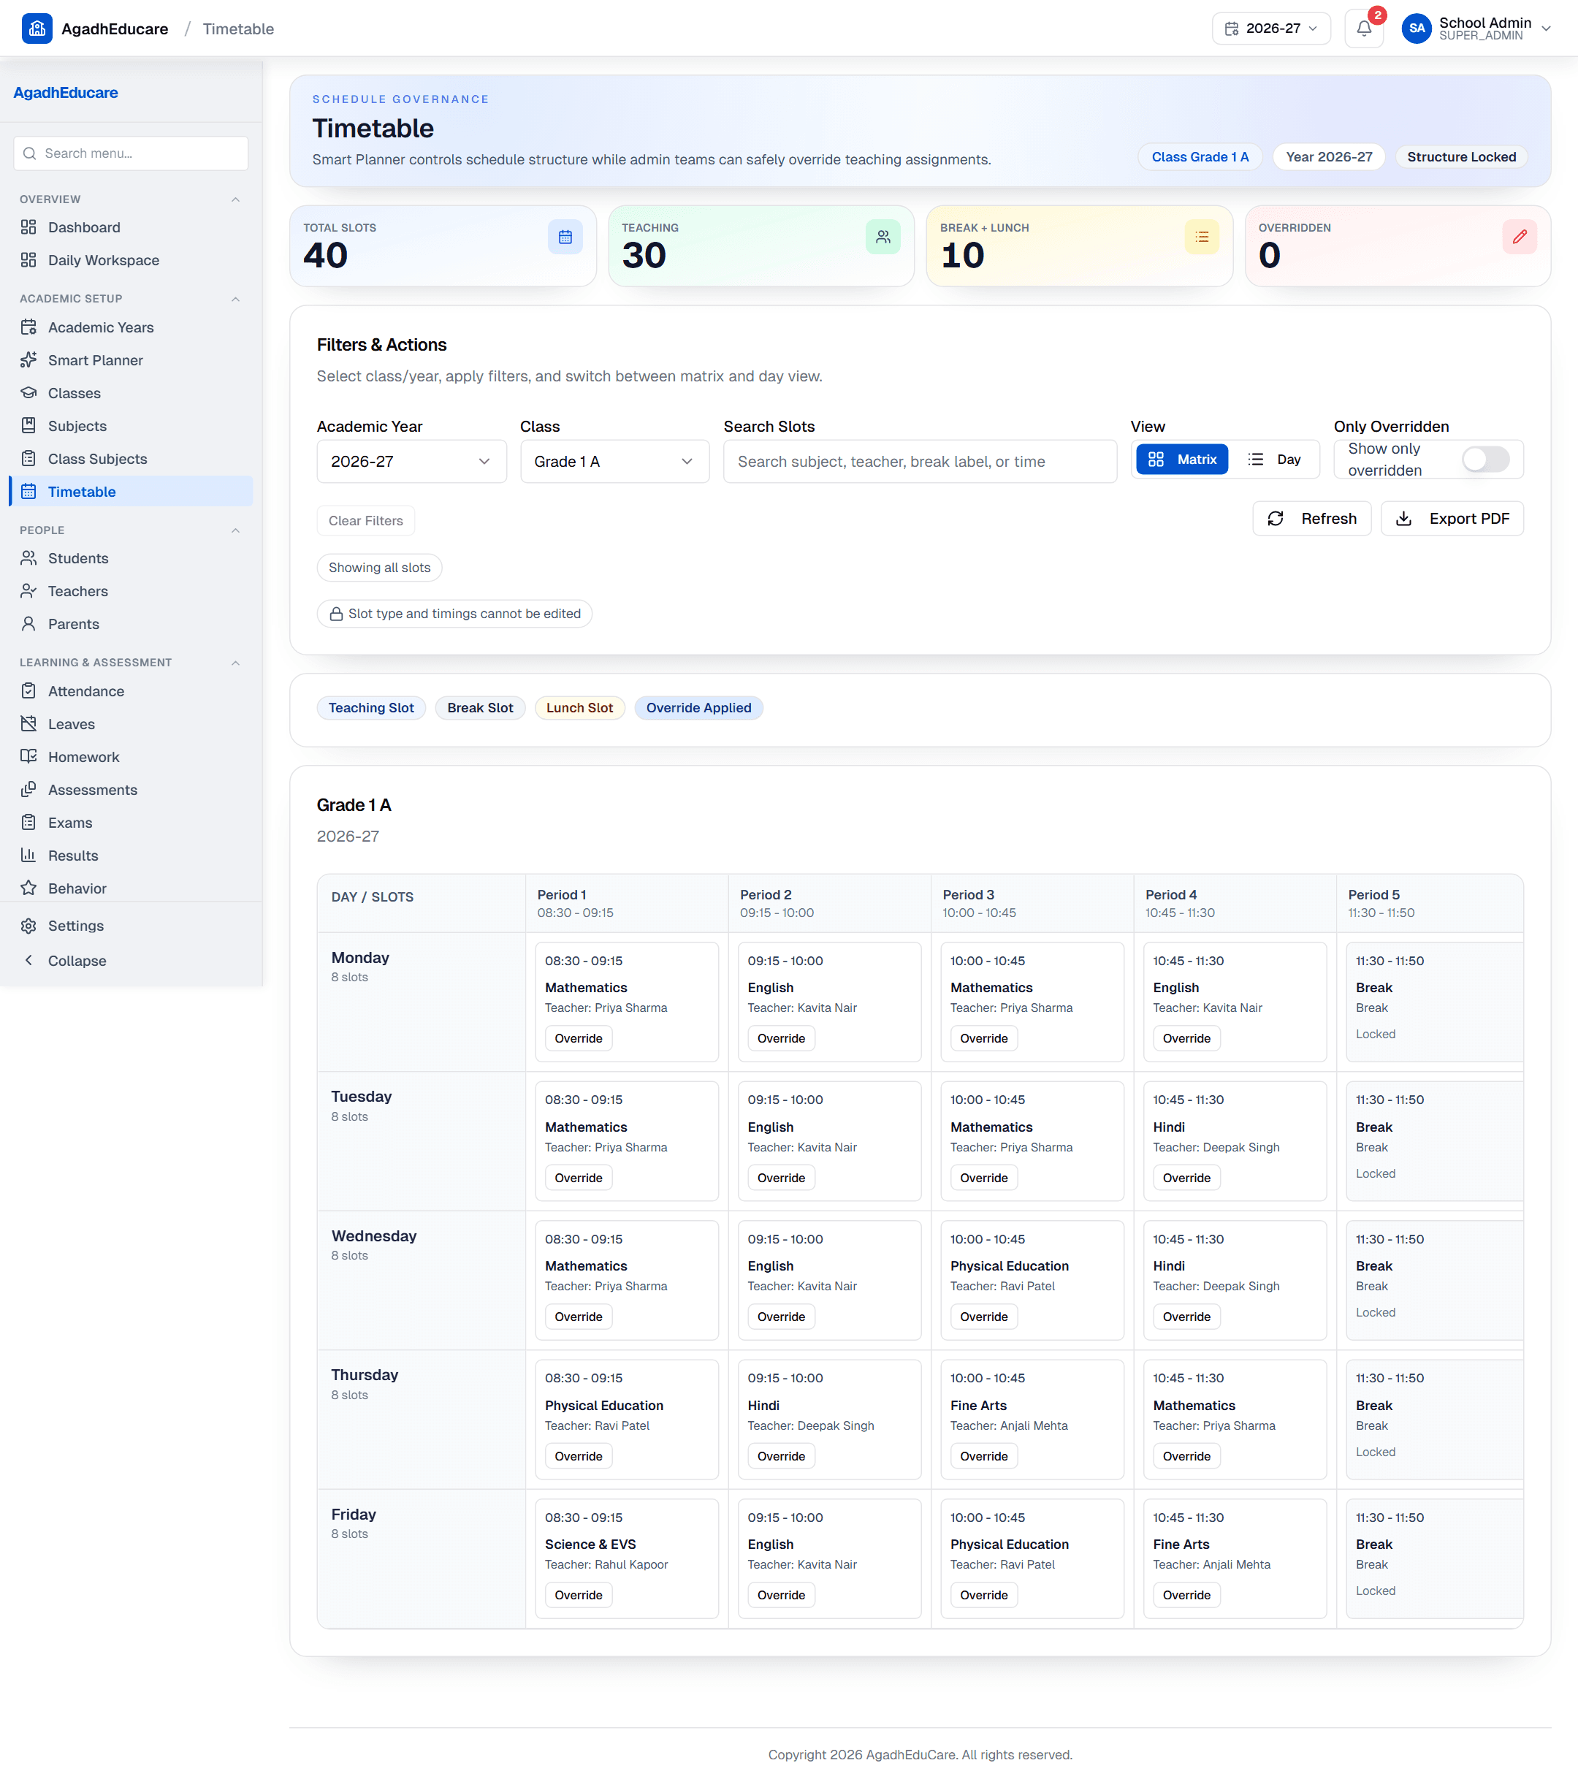Navigate to Teachers page
The height and width of the screenshot is (1790, 1578).
pyautogui.click(x=131, y=591)
